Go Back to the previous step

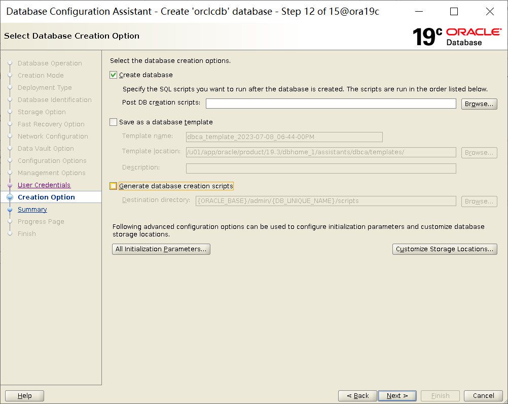pos(357,395)
